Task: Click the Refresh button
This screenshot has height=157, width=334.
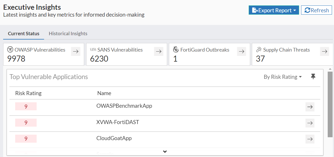Action: pyautogui.click(x=316, y=10)
